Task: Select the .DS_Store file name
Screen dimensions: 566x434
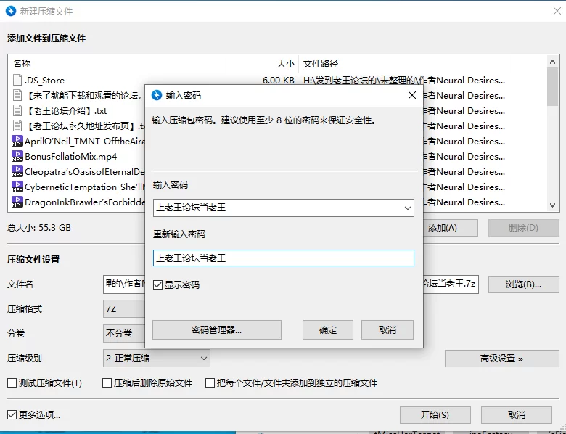Action: coord(44,80)
